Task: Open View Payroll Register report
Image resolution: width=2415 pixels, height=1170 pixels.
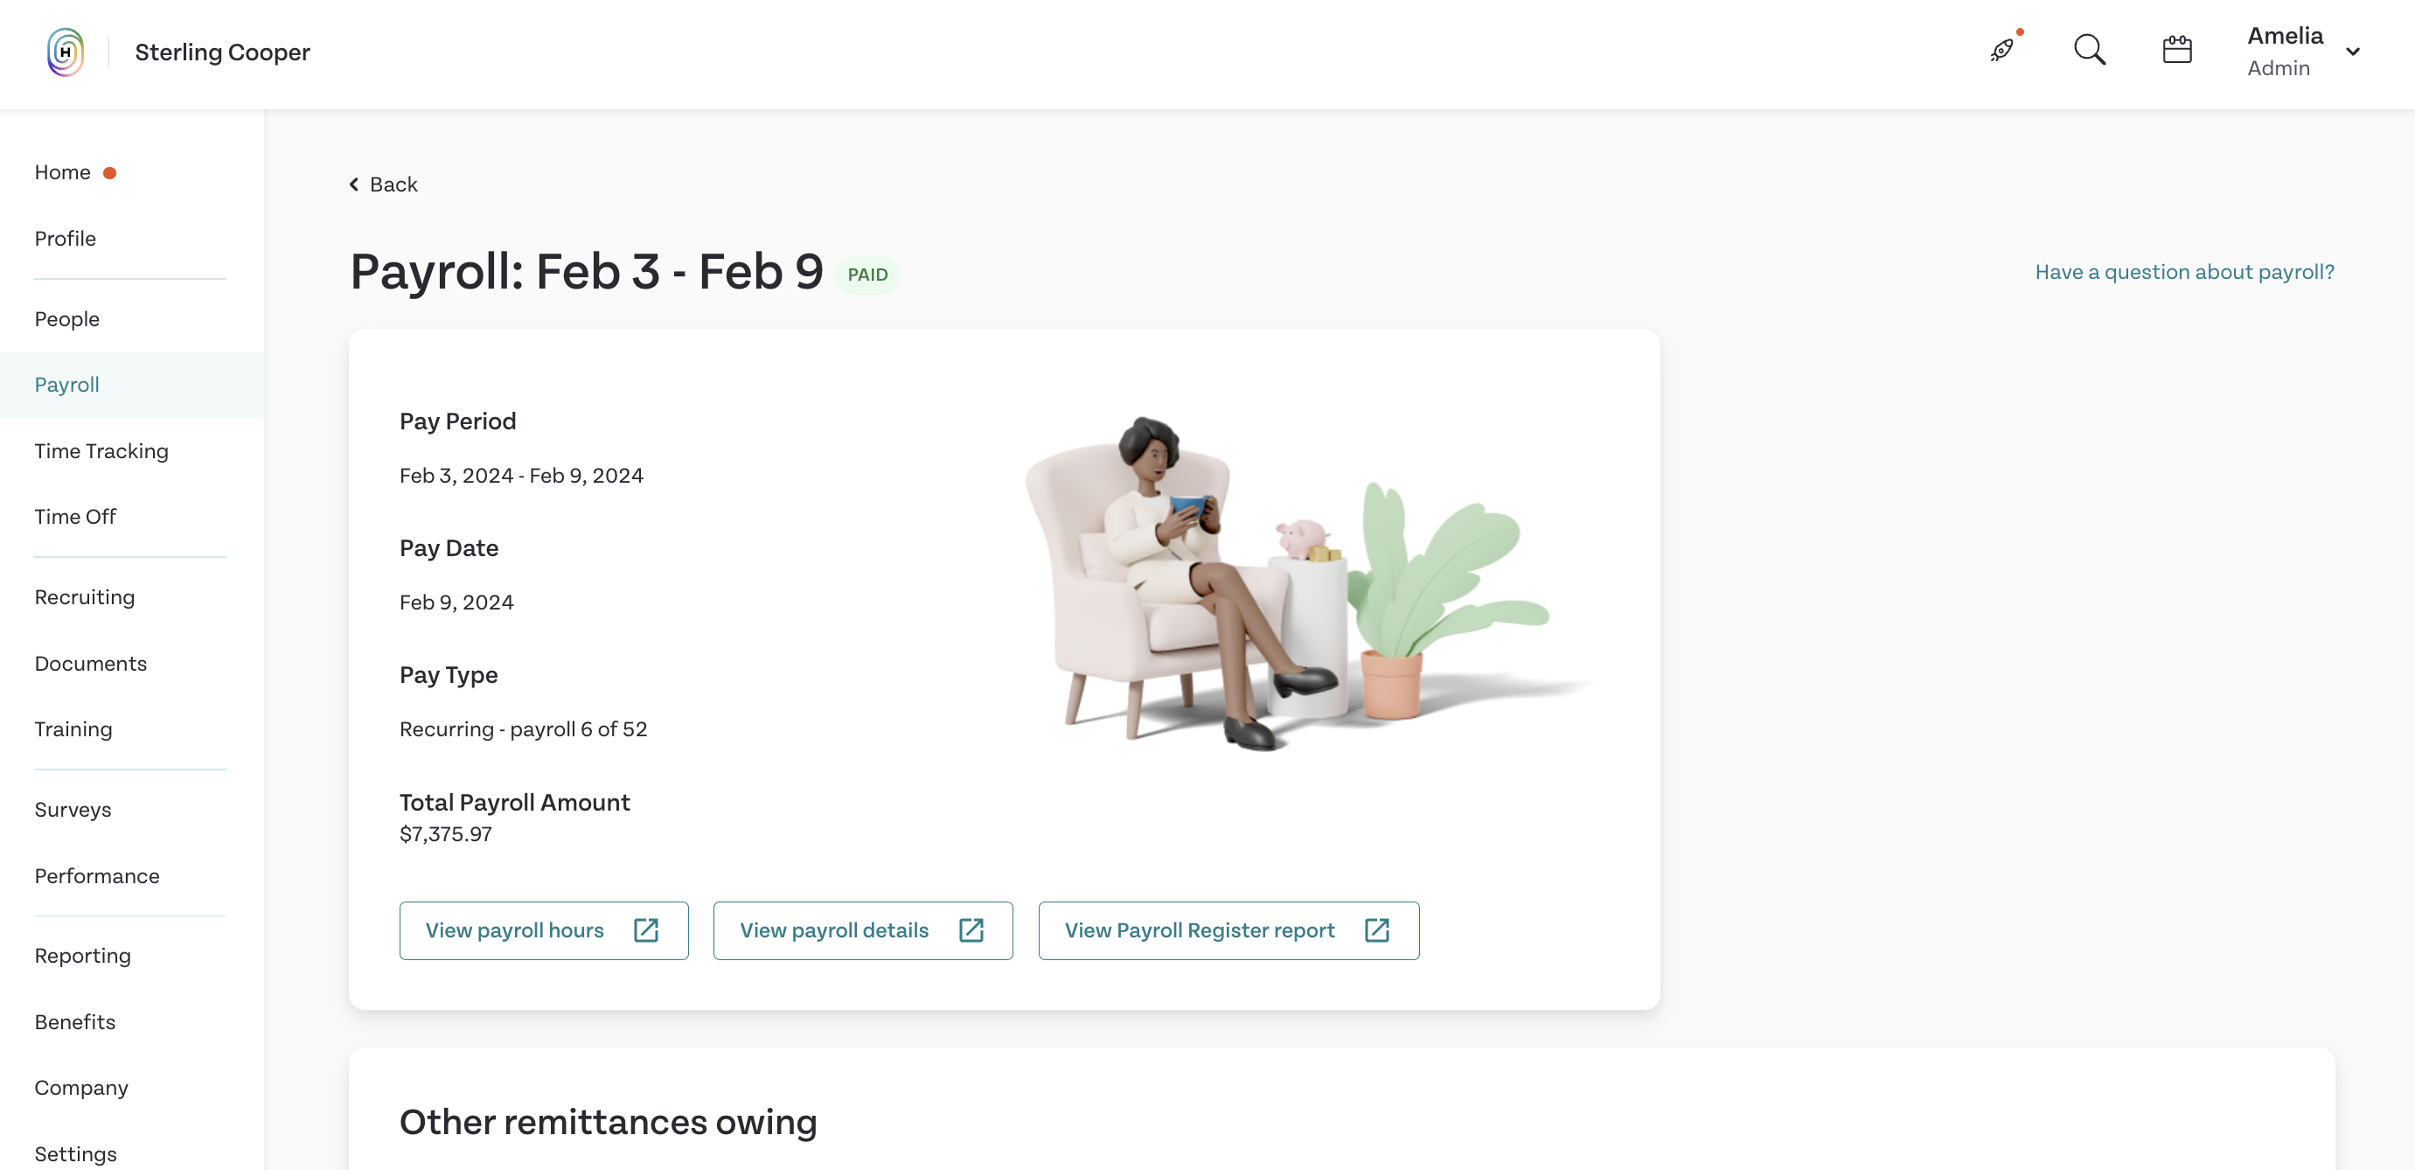Action: [x=1228, y=930]
